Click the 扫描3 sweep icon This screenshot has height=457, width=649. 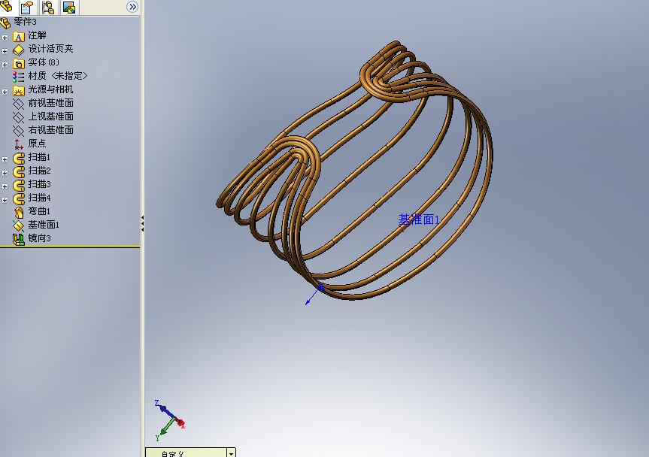coord(18,186)
